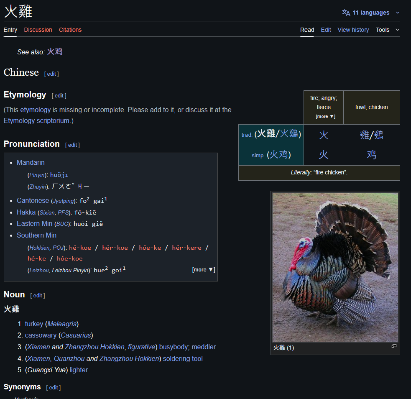Viewport: 411px width, 399px height.
Task: Open the etymology glossary link
Action: click(36, 110)
